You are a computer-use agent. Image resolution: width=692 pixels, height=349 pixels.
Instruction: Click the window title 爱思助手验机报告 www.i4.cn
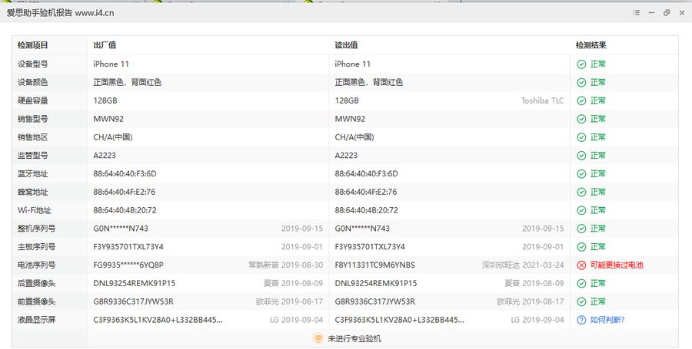click(x=61, y=13)
